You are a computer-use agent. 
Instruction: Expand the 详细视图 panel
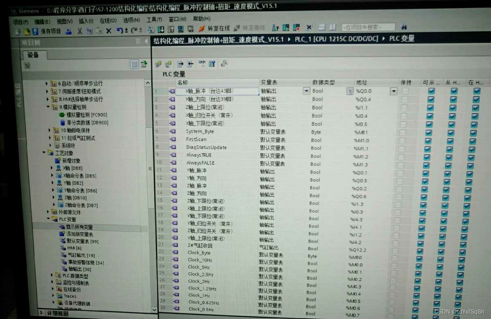(x=42, y=313)
